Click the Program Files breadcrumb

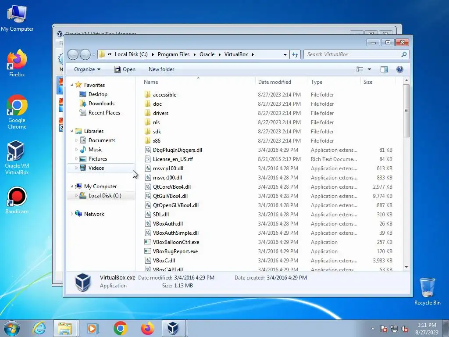tap(174, 54)
